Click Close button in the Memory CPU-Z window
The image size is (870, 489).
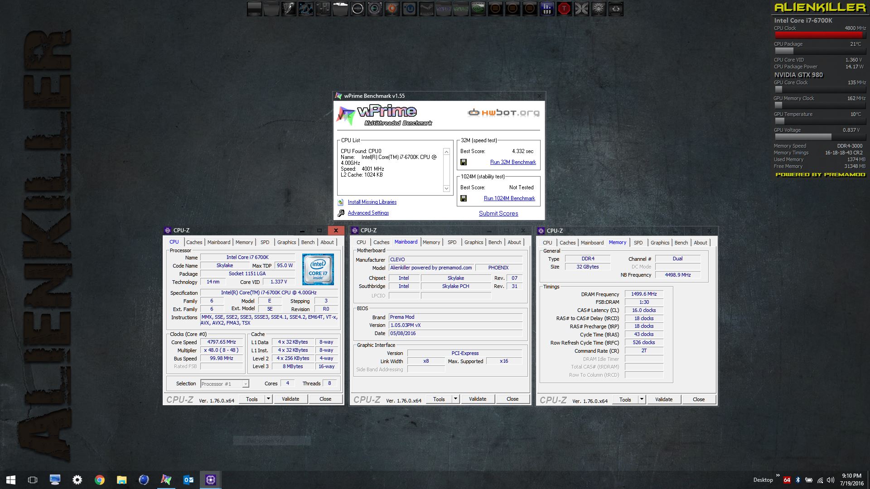(699, 399)
